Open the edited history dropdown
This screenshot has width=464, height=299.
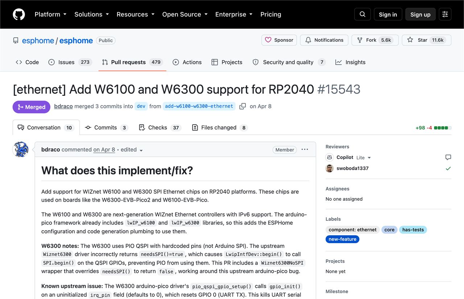point(132,150)
